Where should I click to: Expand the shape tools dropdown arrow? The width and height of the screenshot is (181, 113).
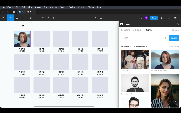26,18
